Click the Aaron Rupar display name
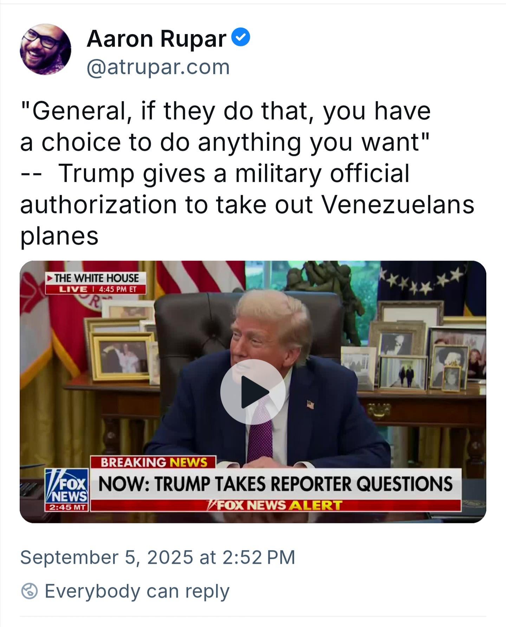506x627 pixels. tap(156, 38)
